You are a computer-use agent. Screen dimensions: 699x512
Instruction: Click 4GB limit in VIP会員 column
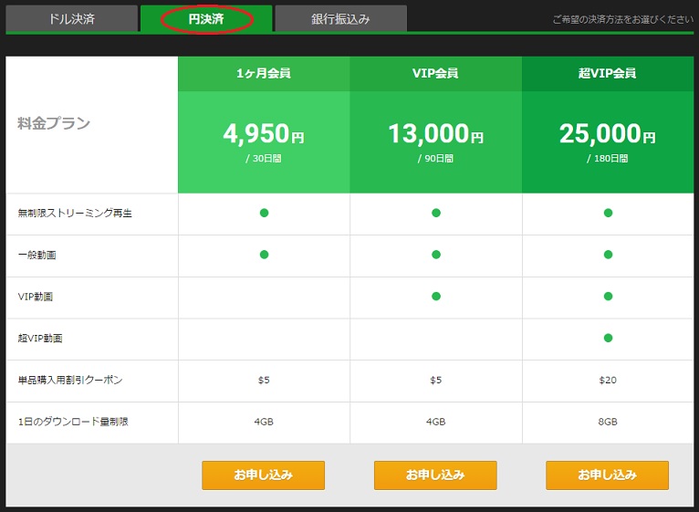[435, 422]
